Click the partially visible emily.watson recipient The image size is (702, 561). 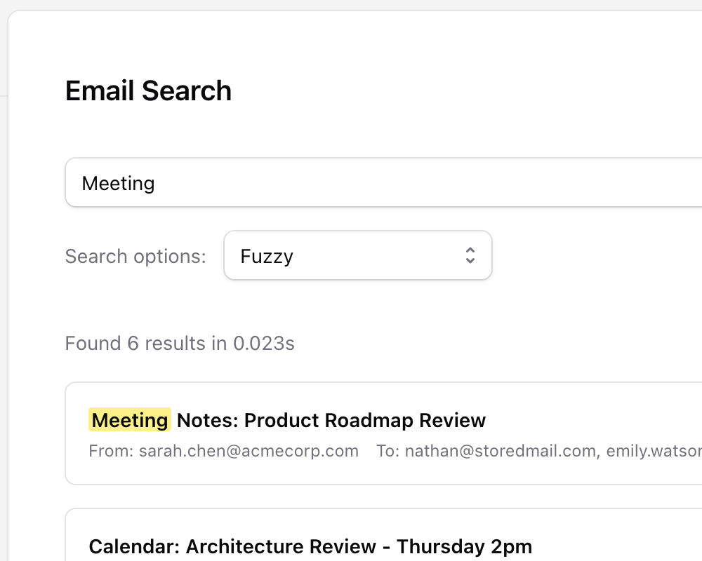click(x=654, y=450)
